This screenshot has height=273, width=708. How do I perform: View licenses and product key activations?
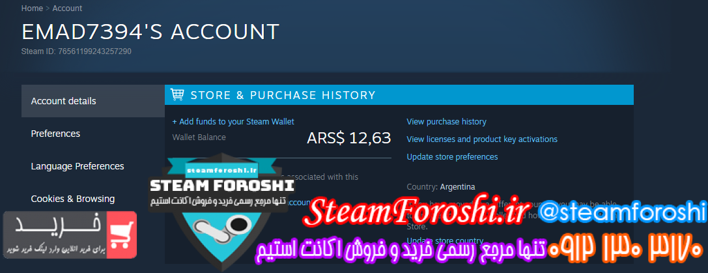point(482,139)
